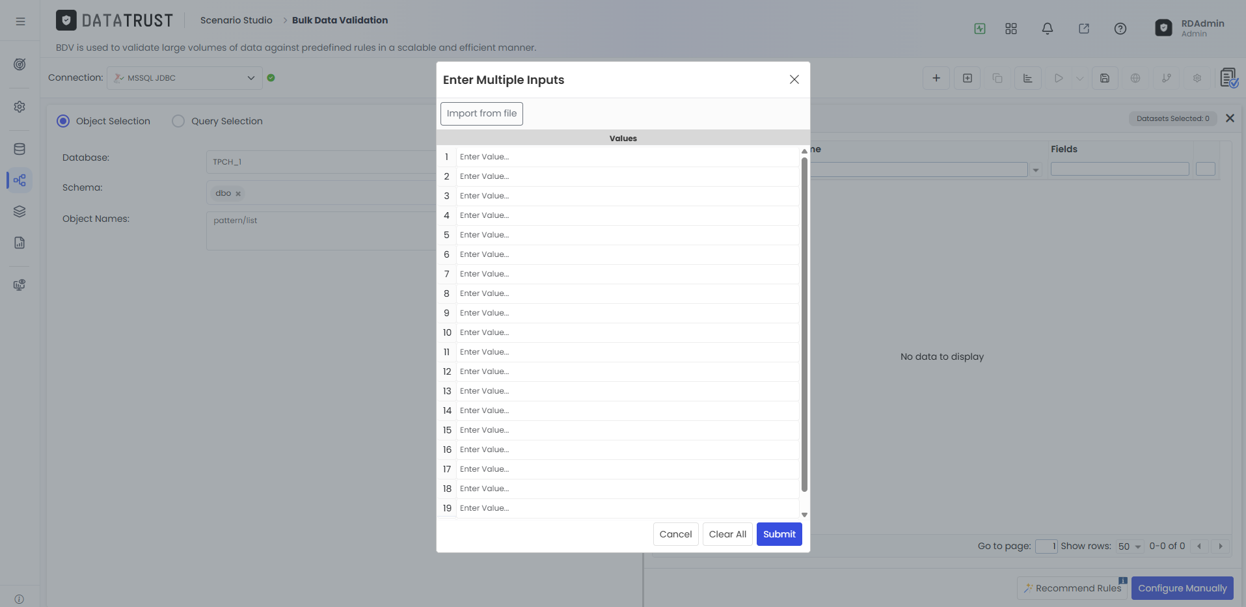Click the branch version toolbar icon
1246x607 pixels.
(1167, 78)
